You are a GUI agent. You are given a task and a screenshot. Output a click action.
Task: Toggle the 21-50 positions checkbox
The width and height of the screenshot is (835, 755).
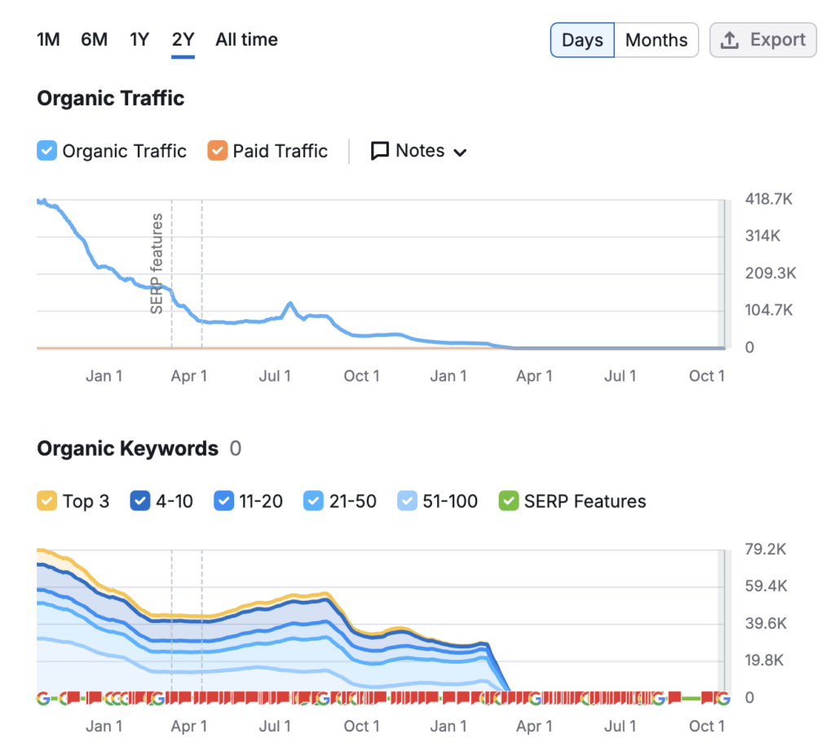click(x=313, y=501)
